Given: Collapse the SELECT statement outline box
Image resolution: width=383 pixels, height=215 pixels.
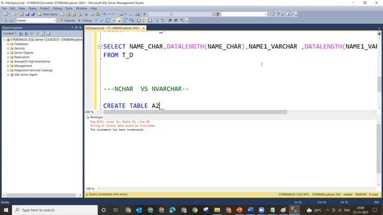Looking at the screenshot, I should pos(100,47).
